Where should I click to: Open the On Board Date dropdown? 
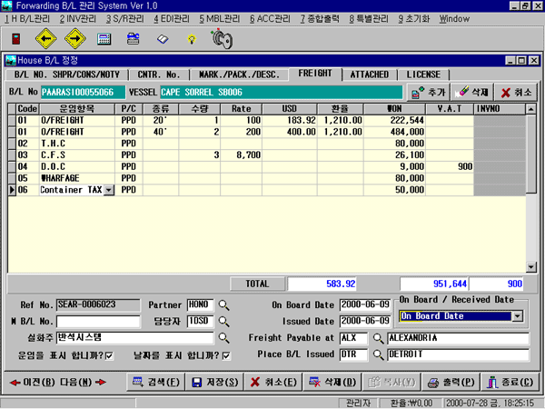point(518,316)
